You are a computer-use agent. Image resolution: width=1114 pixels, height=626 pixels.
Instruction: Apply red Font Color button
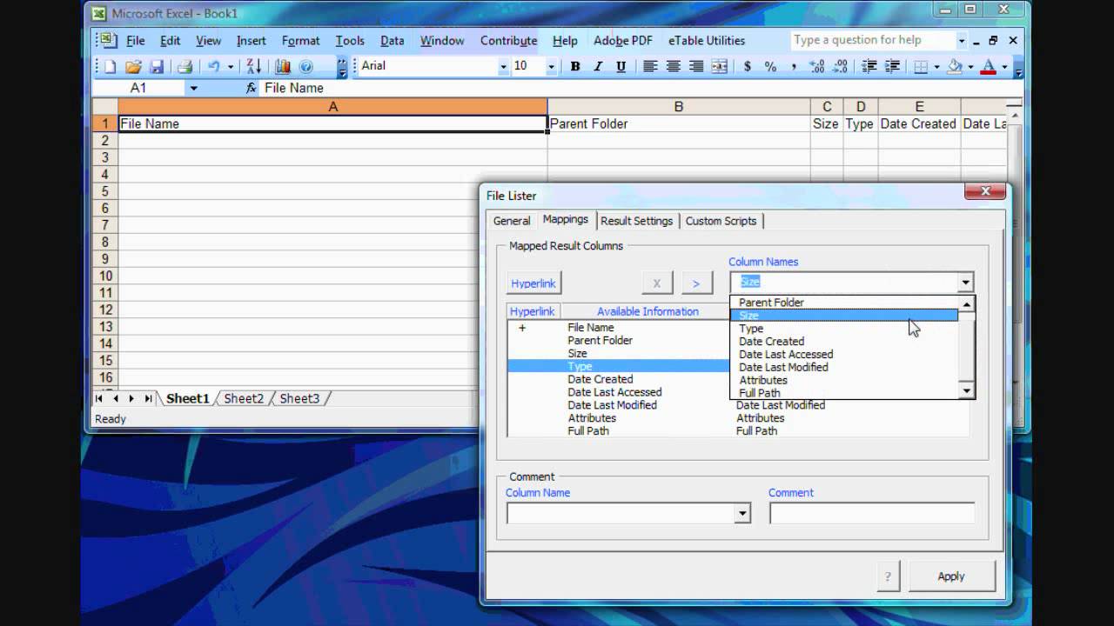(x=988, y=66)
